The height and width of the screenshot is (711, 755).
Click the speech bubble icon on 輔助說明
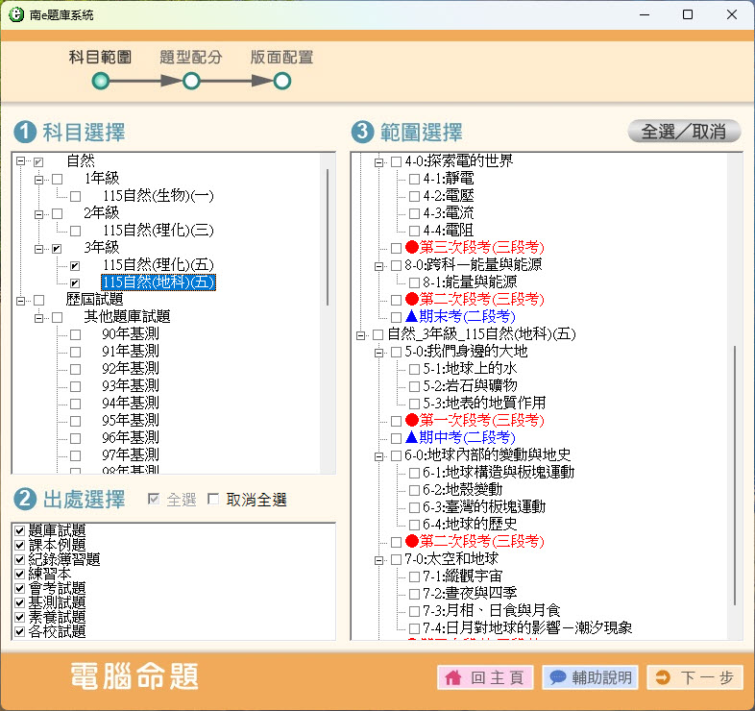[x=557, y=677]
